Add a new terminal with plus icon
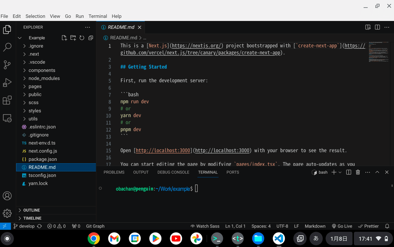The image size is (394, 247). [x=334, y=172]
